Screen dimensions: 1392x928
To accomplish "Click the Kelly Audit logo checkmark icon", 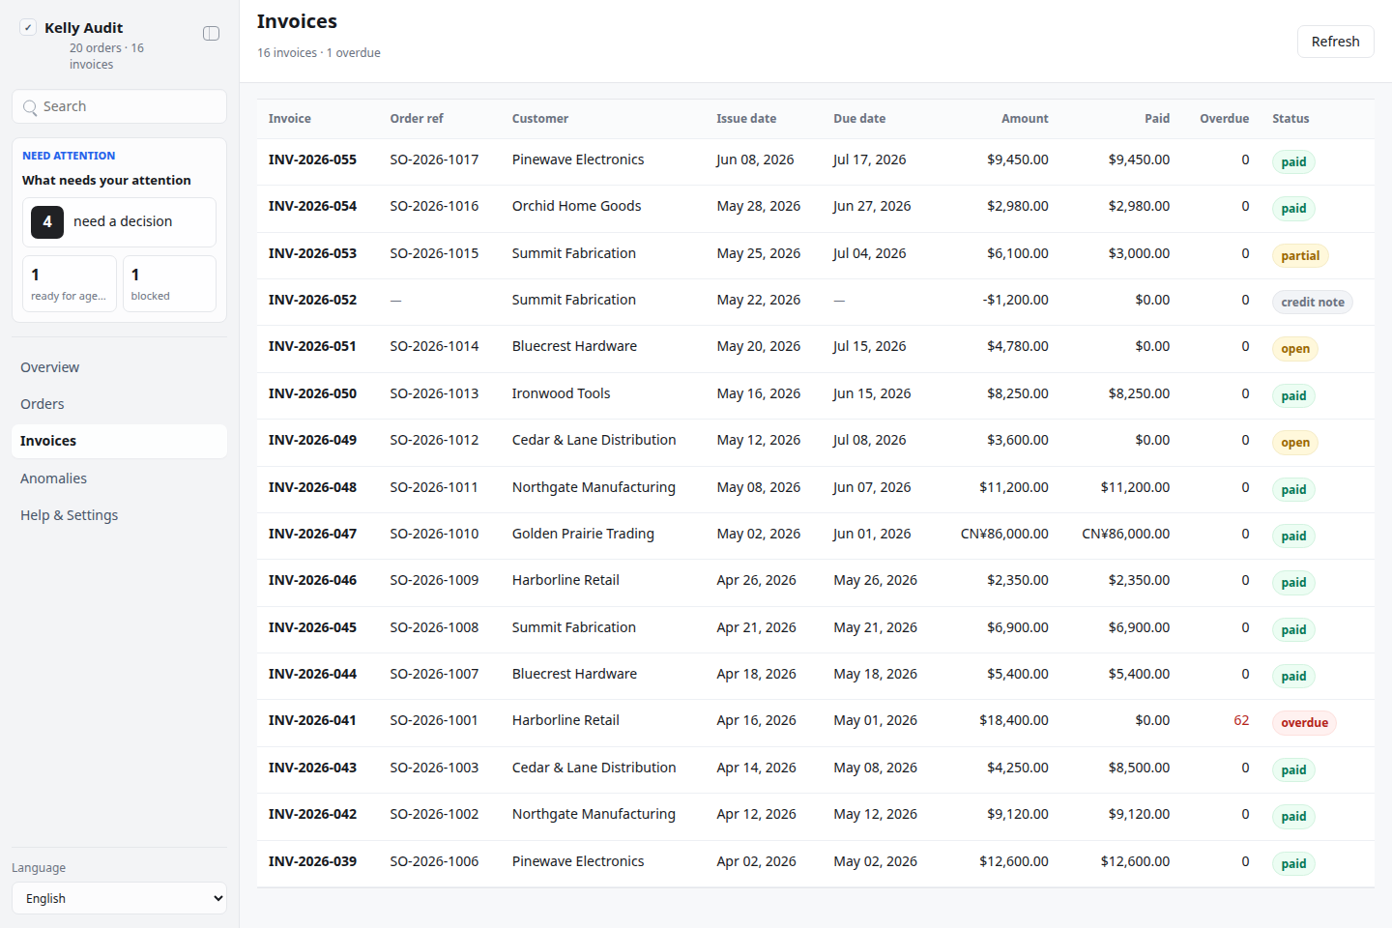I will click(28, 27).
